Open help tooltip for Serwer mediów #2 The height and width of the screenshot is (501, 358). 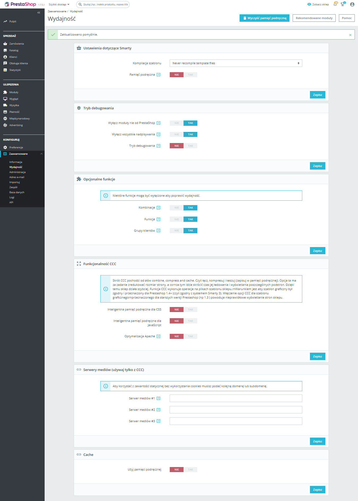pyautogui.click(x=159, y=410)
